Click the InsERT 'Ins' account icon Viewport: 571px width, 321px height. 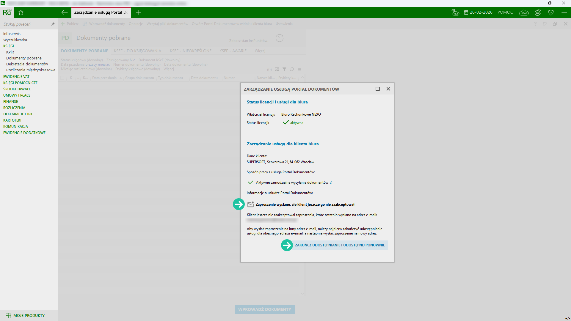538,12
